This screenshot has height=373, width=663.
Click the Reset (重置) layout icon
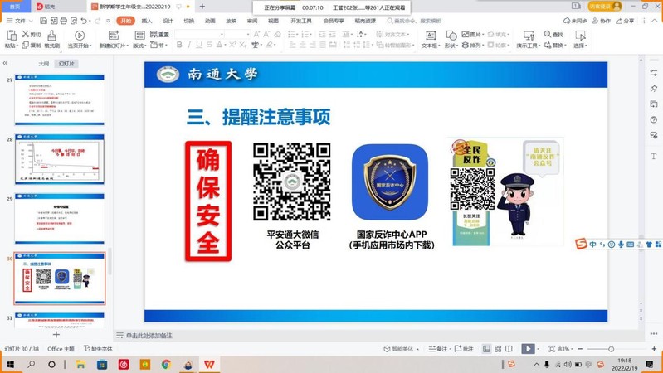[x=154, y=34]
